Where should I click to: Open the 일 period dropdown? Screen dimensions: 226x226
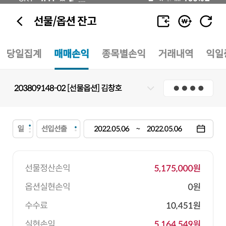pos(23,129)
